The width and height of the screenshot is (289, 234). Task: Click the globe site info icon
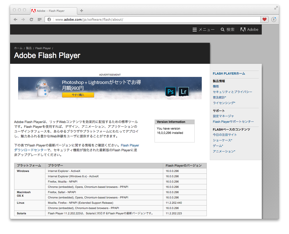click(x=49, y=19)
